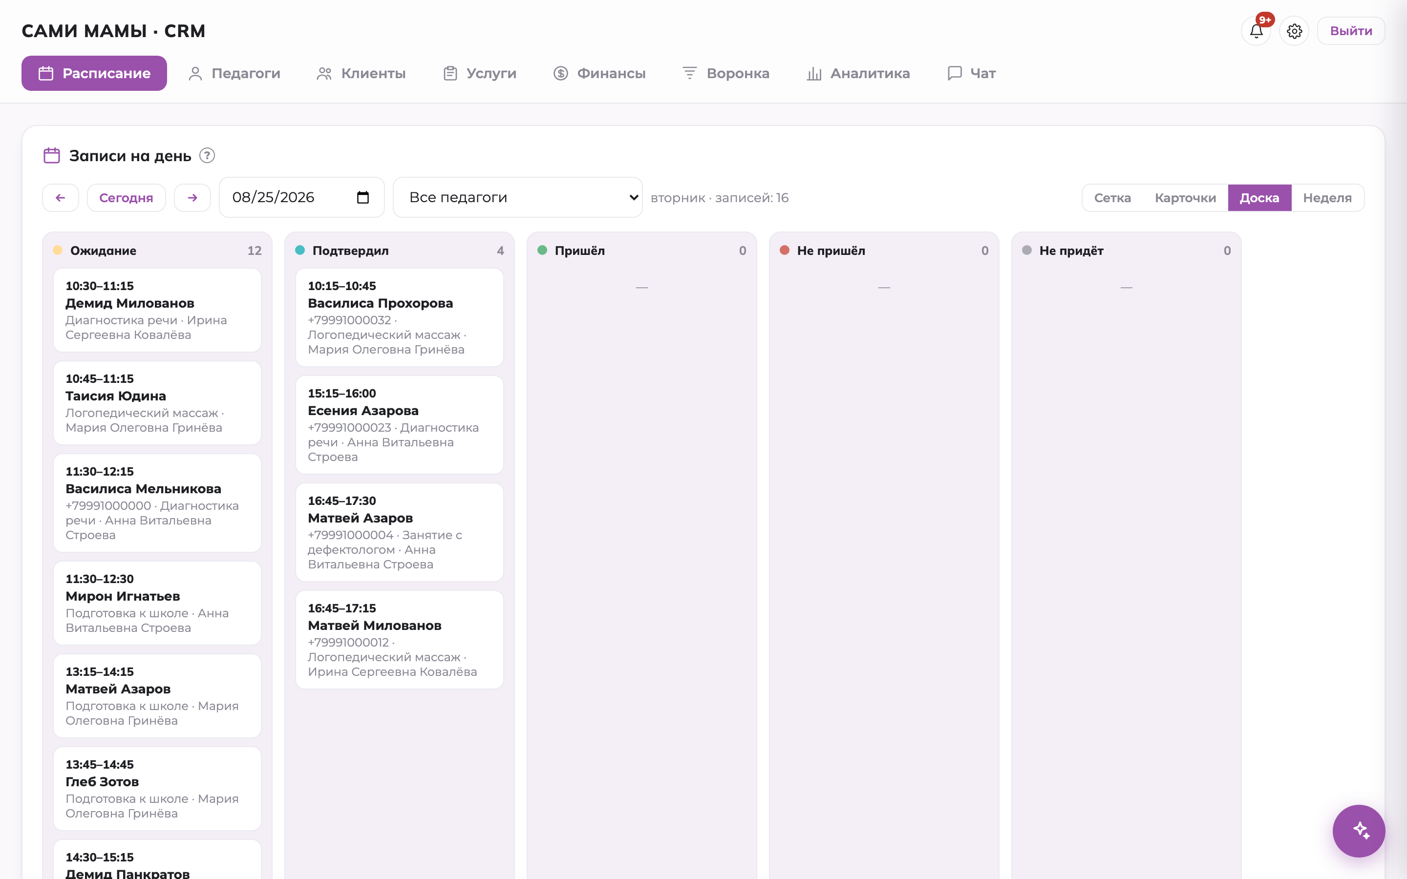Open the Услуги section
Screen dimensions: 1407x879
click(x=480, y=73)
